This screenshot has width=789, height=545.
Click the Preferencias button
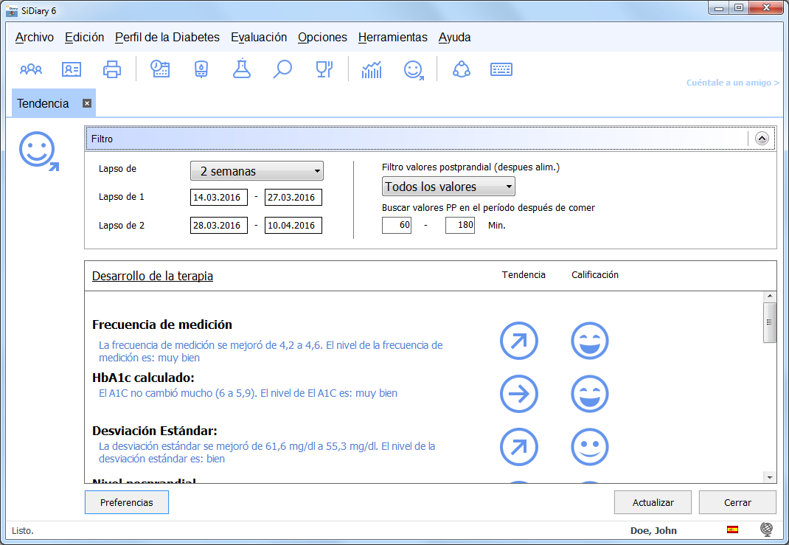127,502
